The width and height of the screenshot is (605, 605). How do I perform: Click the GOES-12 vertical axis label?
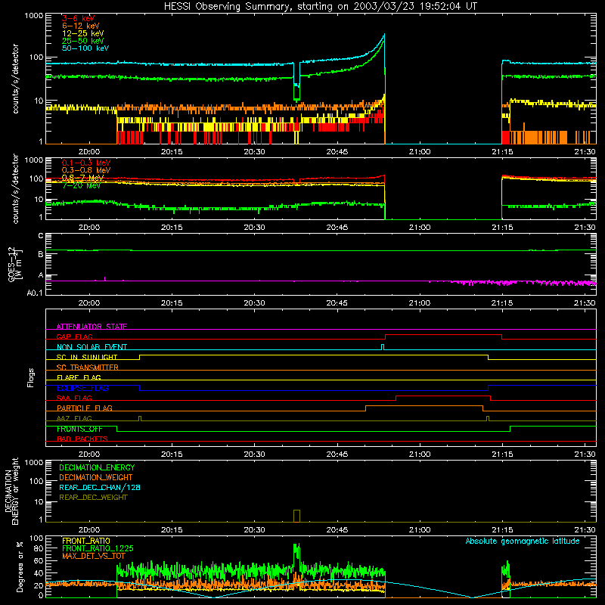pos(15,264)
